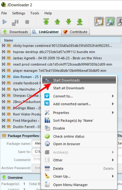Open the Clean Up... submenu
Image resolution: width=122 pixels, height=190 pixels.
(x=79, y=176)
